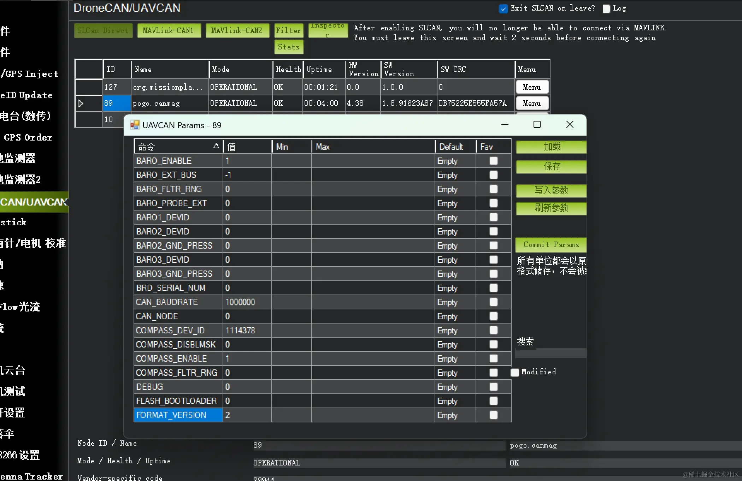The height and width of the screenshot is (481, 742).
Task: Click the UAVCAN Params window icon
Action: (135, 125)
